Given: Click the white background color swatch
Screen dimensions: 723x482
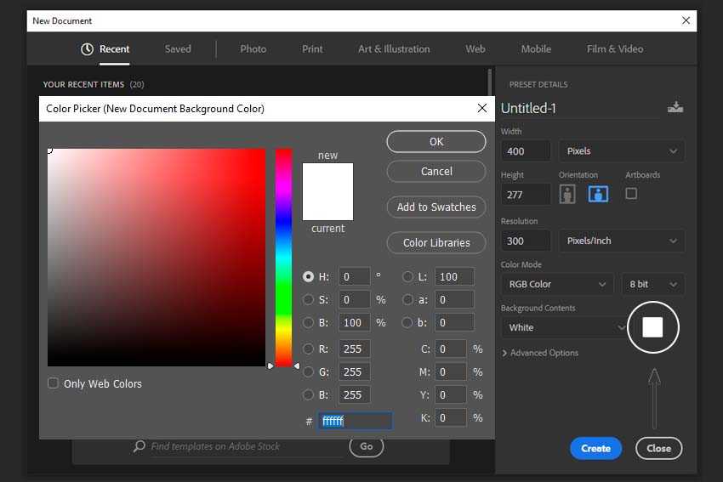Looking at the screenshot, I should [652, 327].
